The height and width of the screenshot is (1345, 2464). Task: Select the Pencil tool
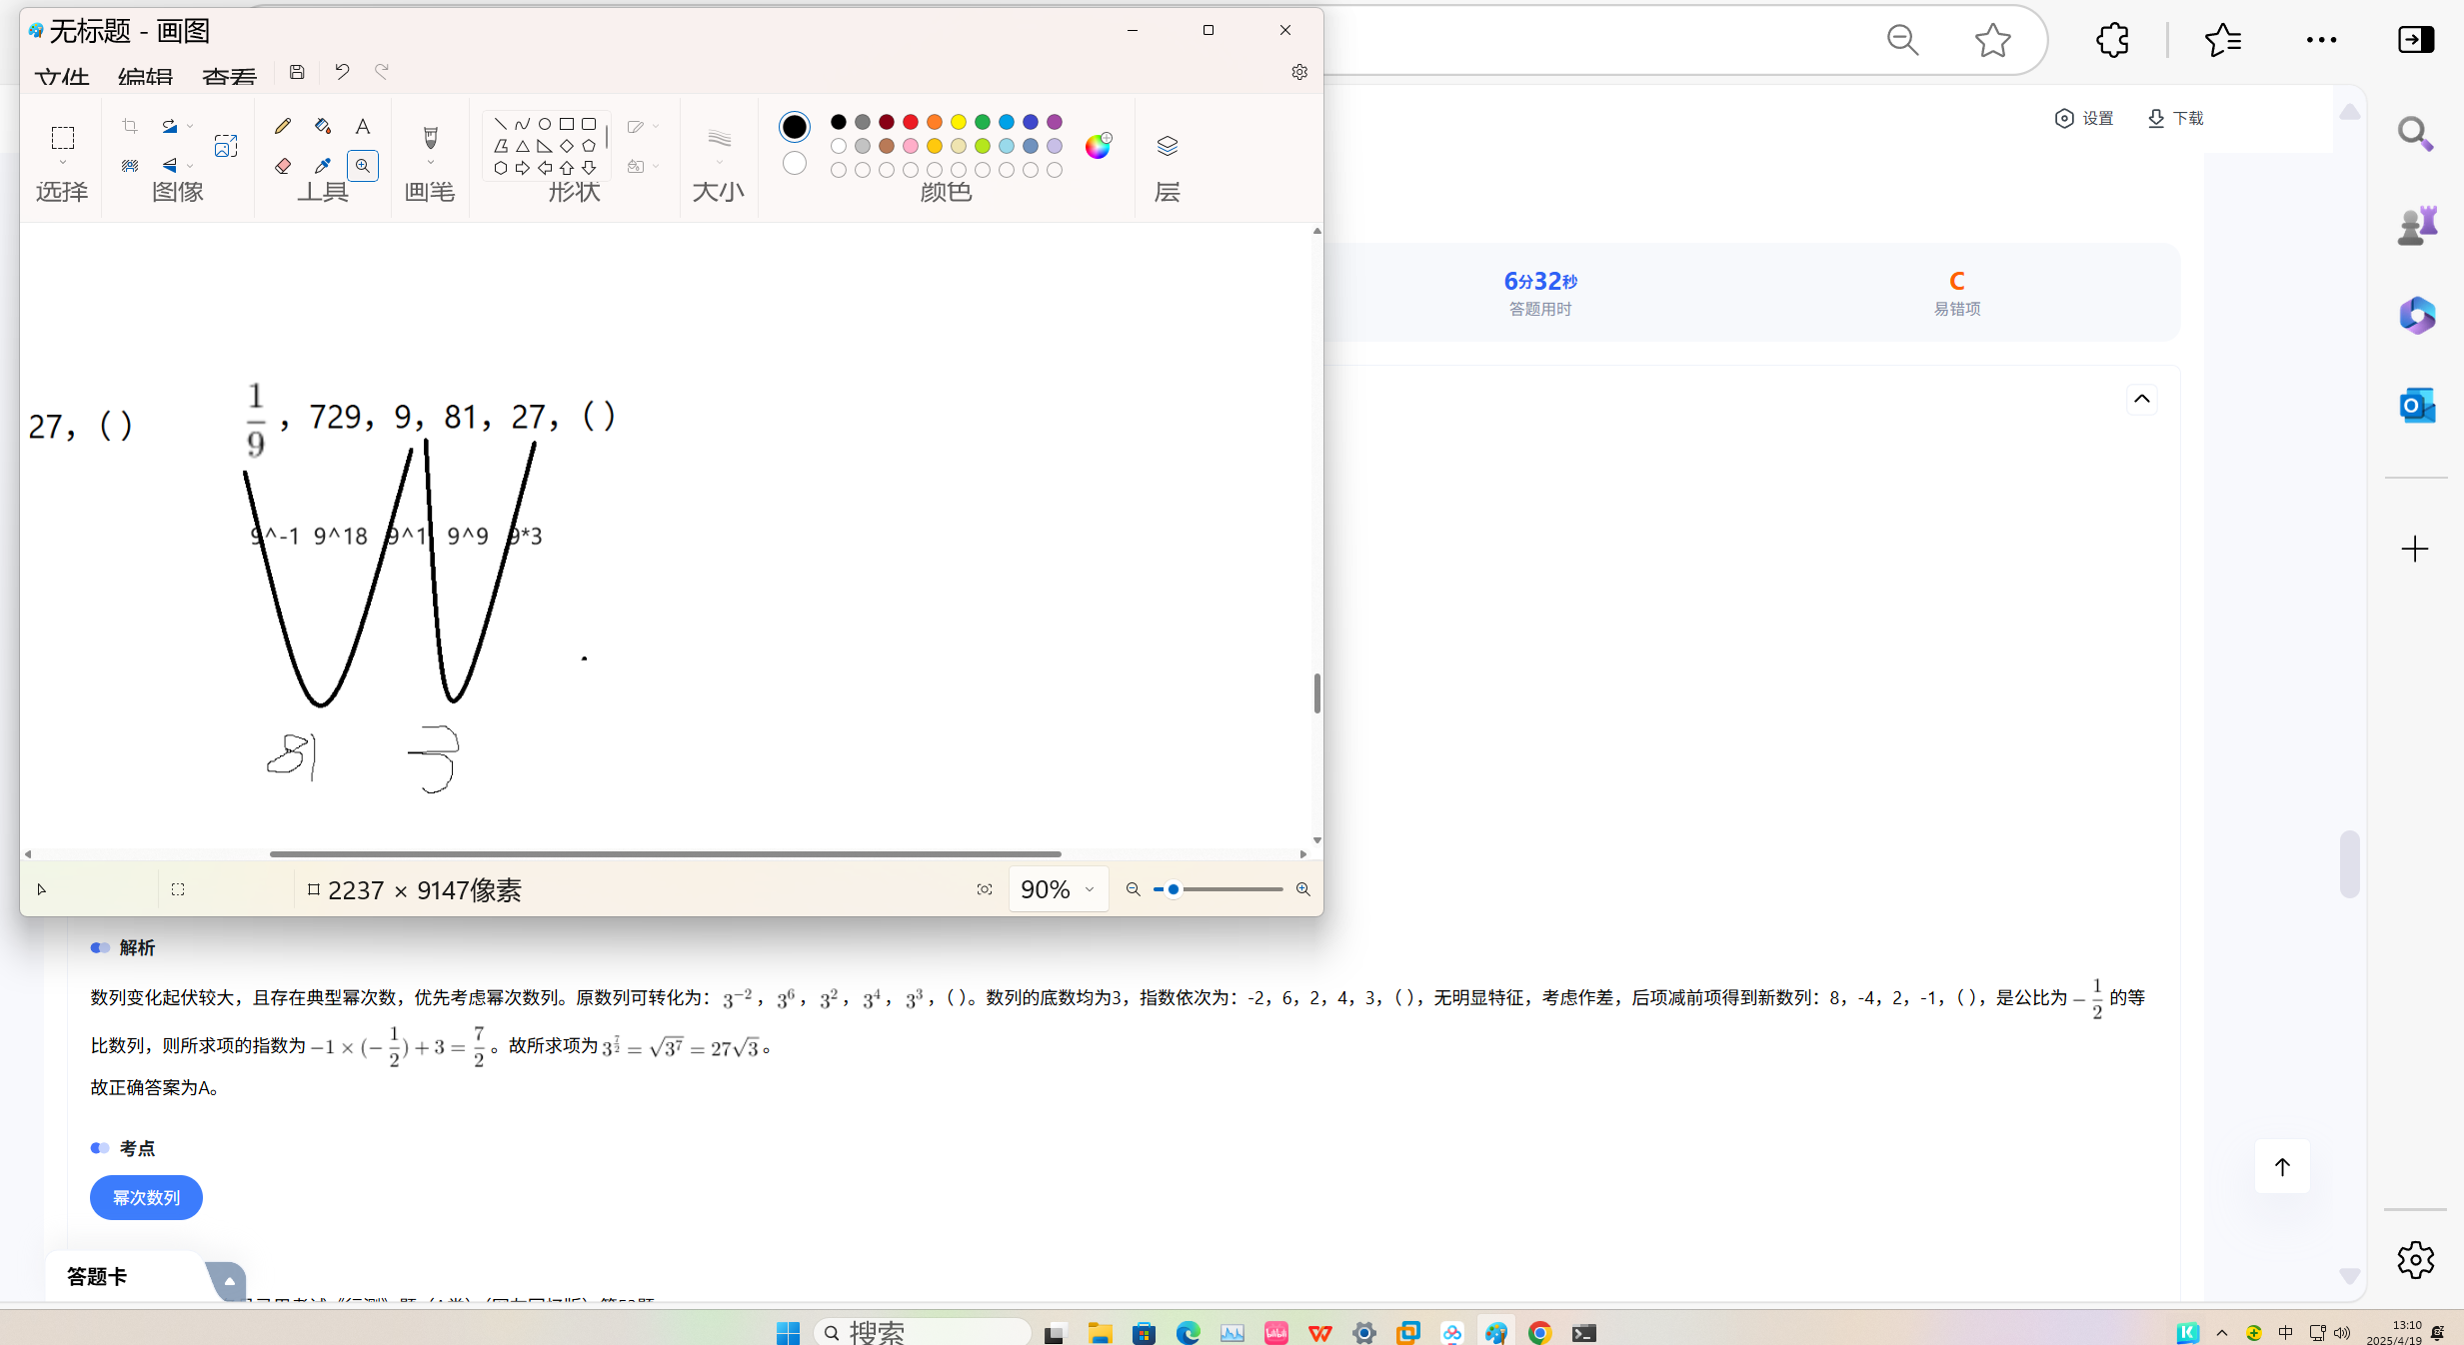pyautogui.click(x=283, y=126)
